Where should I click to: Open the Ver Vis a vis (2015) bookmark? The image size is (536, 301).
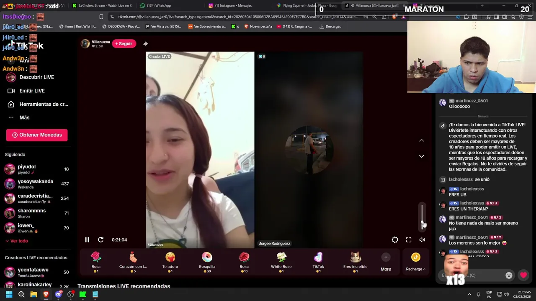pyautogui.click(x=164, y=26)
